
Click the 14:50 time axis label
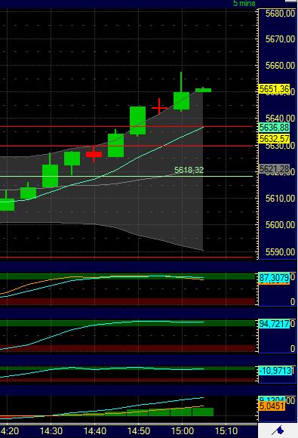[139, 431]
